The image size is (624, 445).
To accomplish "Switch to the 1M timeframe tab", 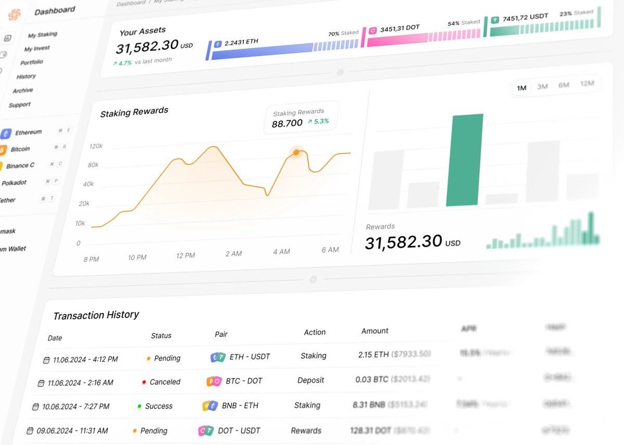I will 521,88.
